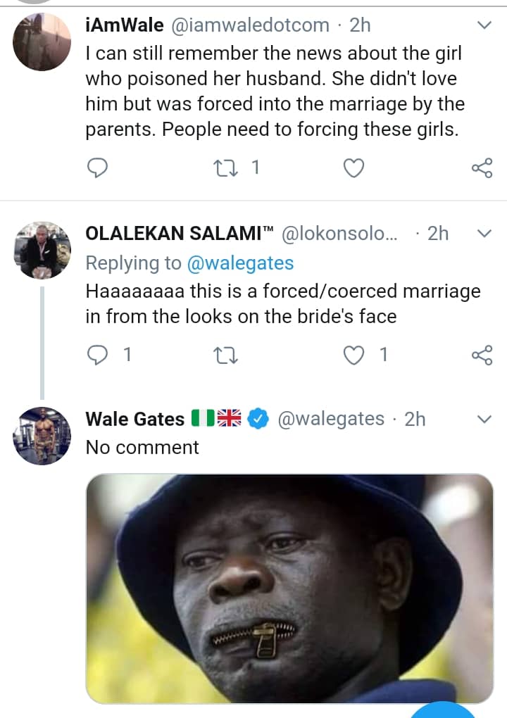
Task: Share OLALEKAN SALAMI's tweet
Action: point(482,355)
